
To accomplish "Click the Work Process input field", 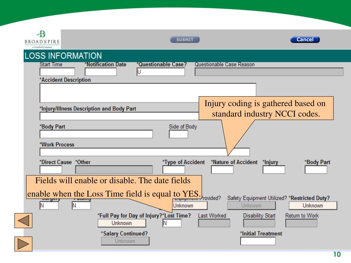I will (145, 152).
